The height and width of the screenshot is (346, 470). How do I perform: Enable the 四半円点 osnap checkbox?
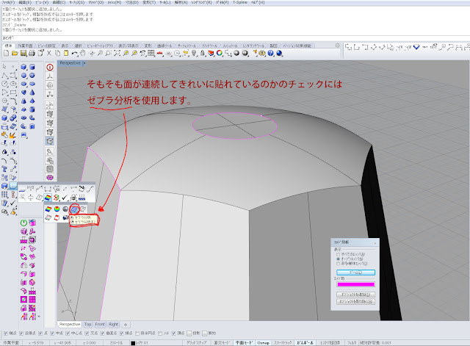coord(137,333)
